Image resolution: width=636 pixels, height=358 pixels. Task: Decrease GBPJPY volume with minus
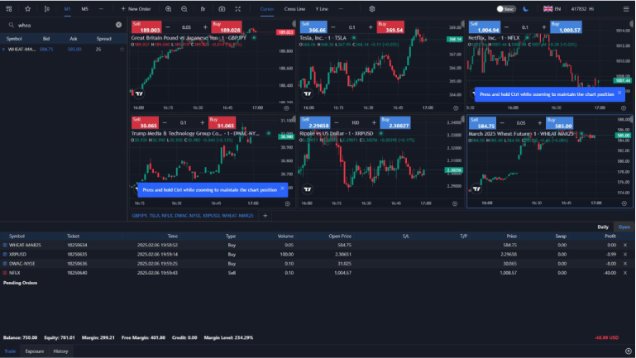coord(168,27)
